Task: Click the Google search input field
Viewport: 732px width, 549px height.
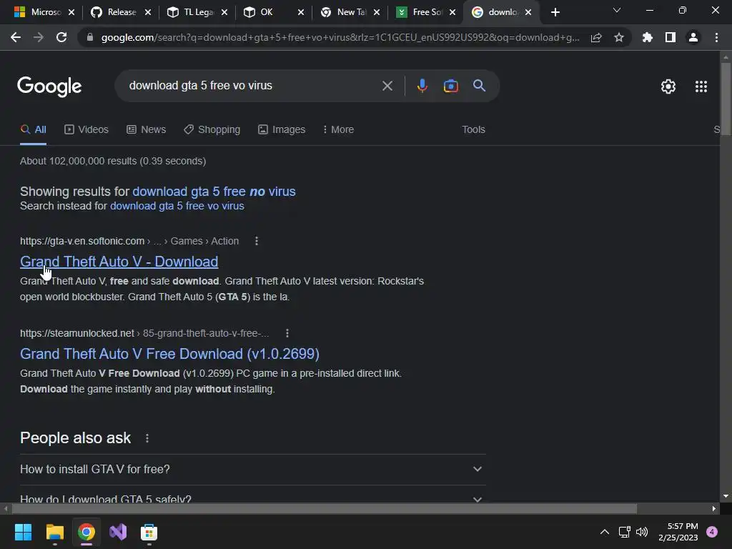Action: 252,86
